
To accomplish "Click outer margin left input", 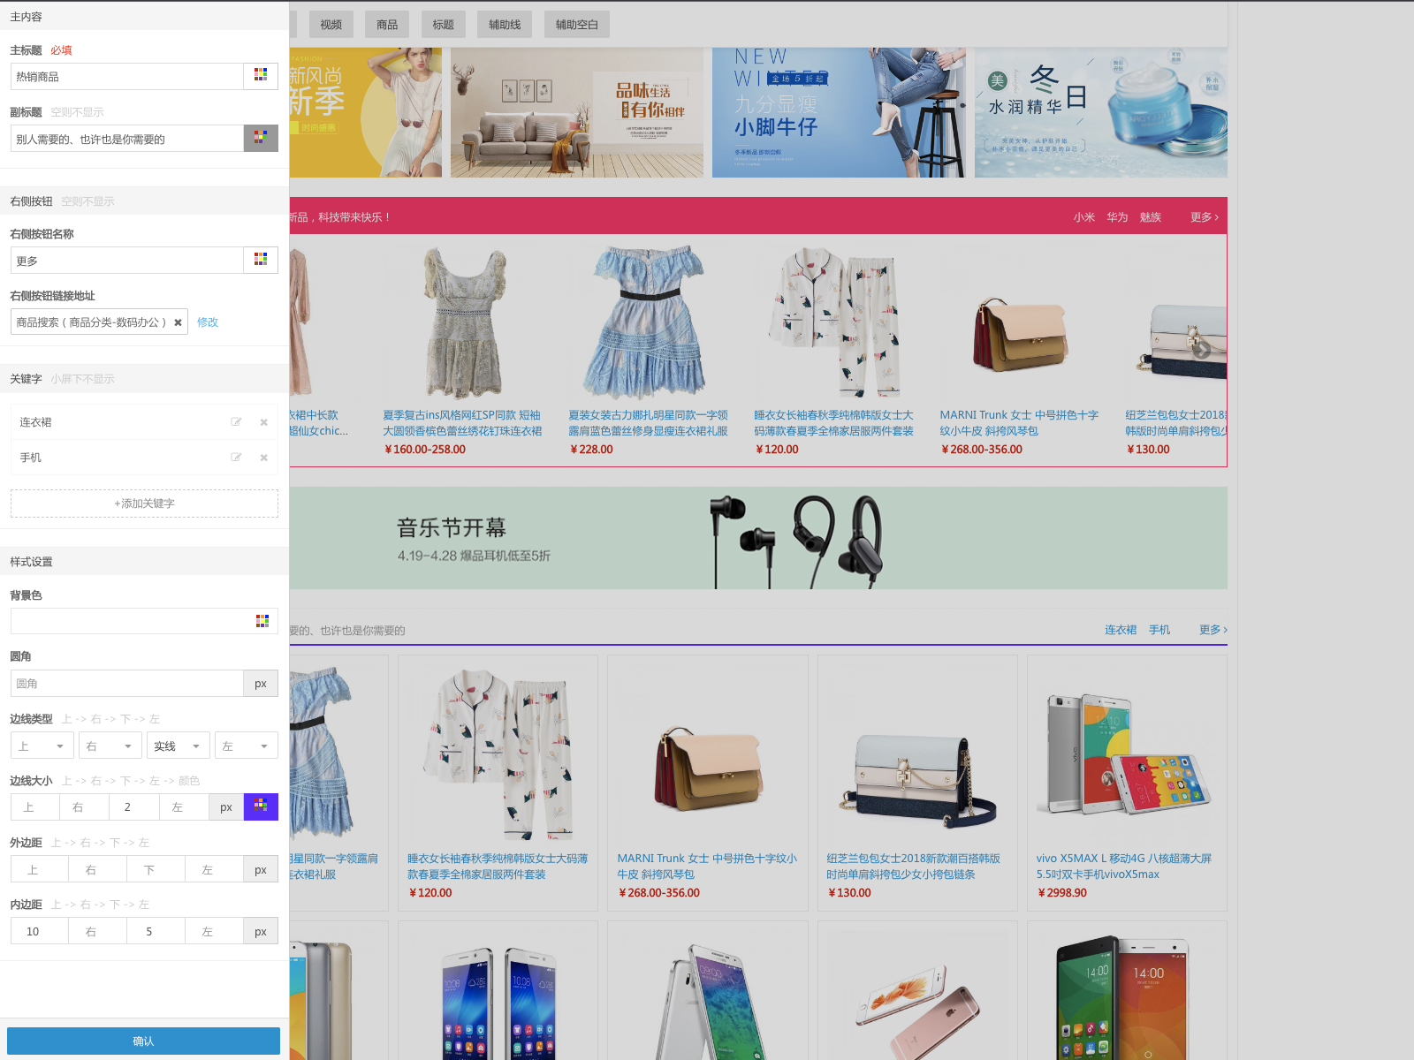I will point(215,869).
